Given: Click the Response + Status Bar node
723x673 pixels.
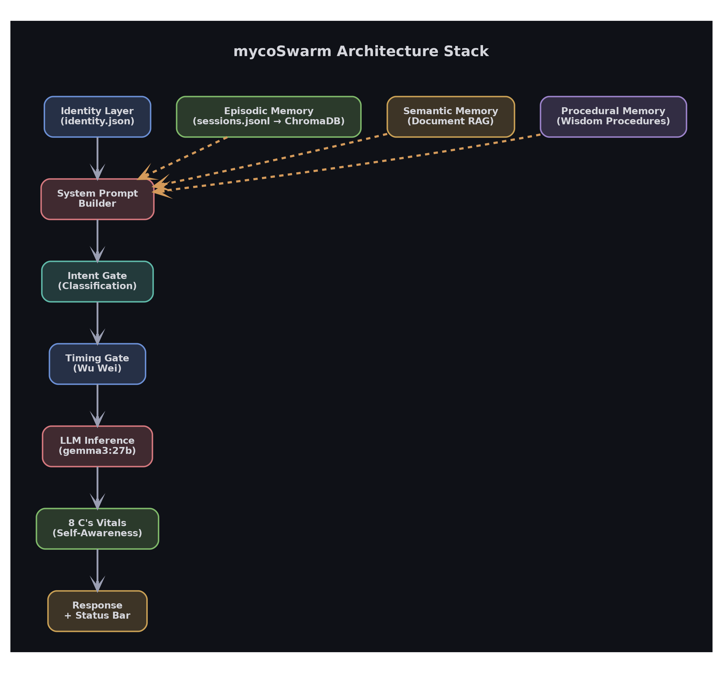Looking at the screenshot, I should point(97,611).
